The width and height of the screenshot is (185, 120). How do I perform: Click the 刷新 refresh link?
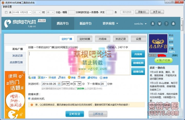coord(175,55)
